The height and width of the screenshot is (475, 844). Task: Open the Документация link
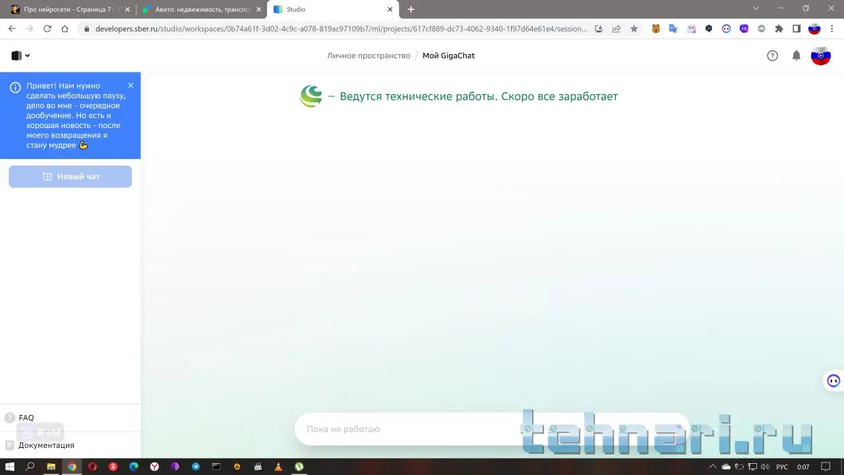pyautogui.click(x=46, y=445)
